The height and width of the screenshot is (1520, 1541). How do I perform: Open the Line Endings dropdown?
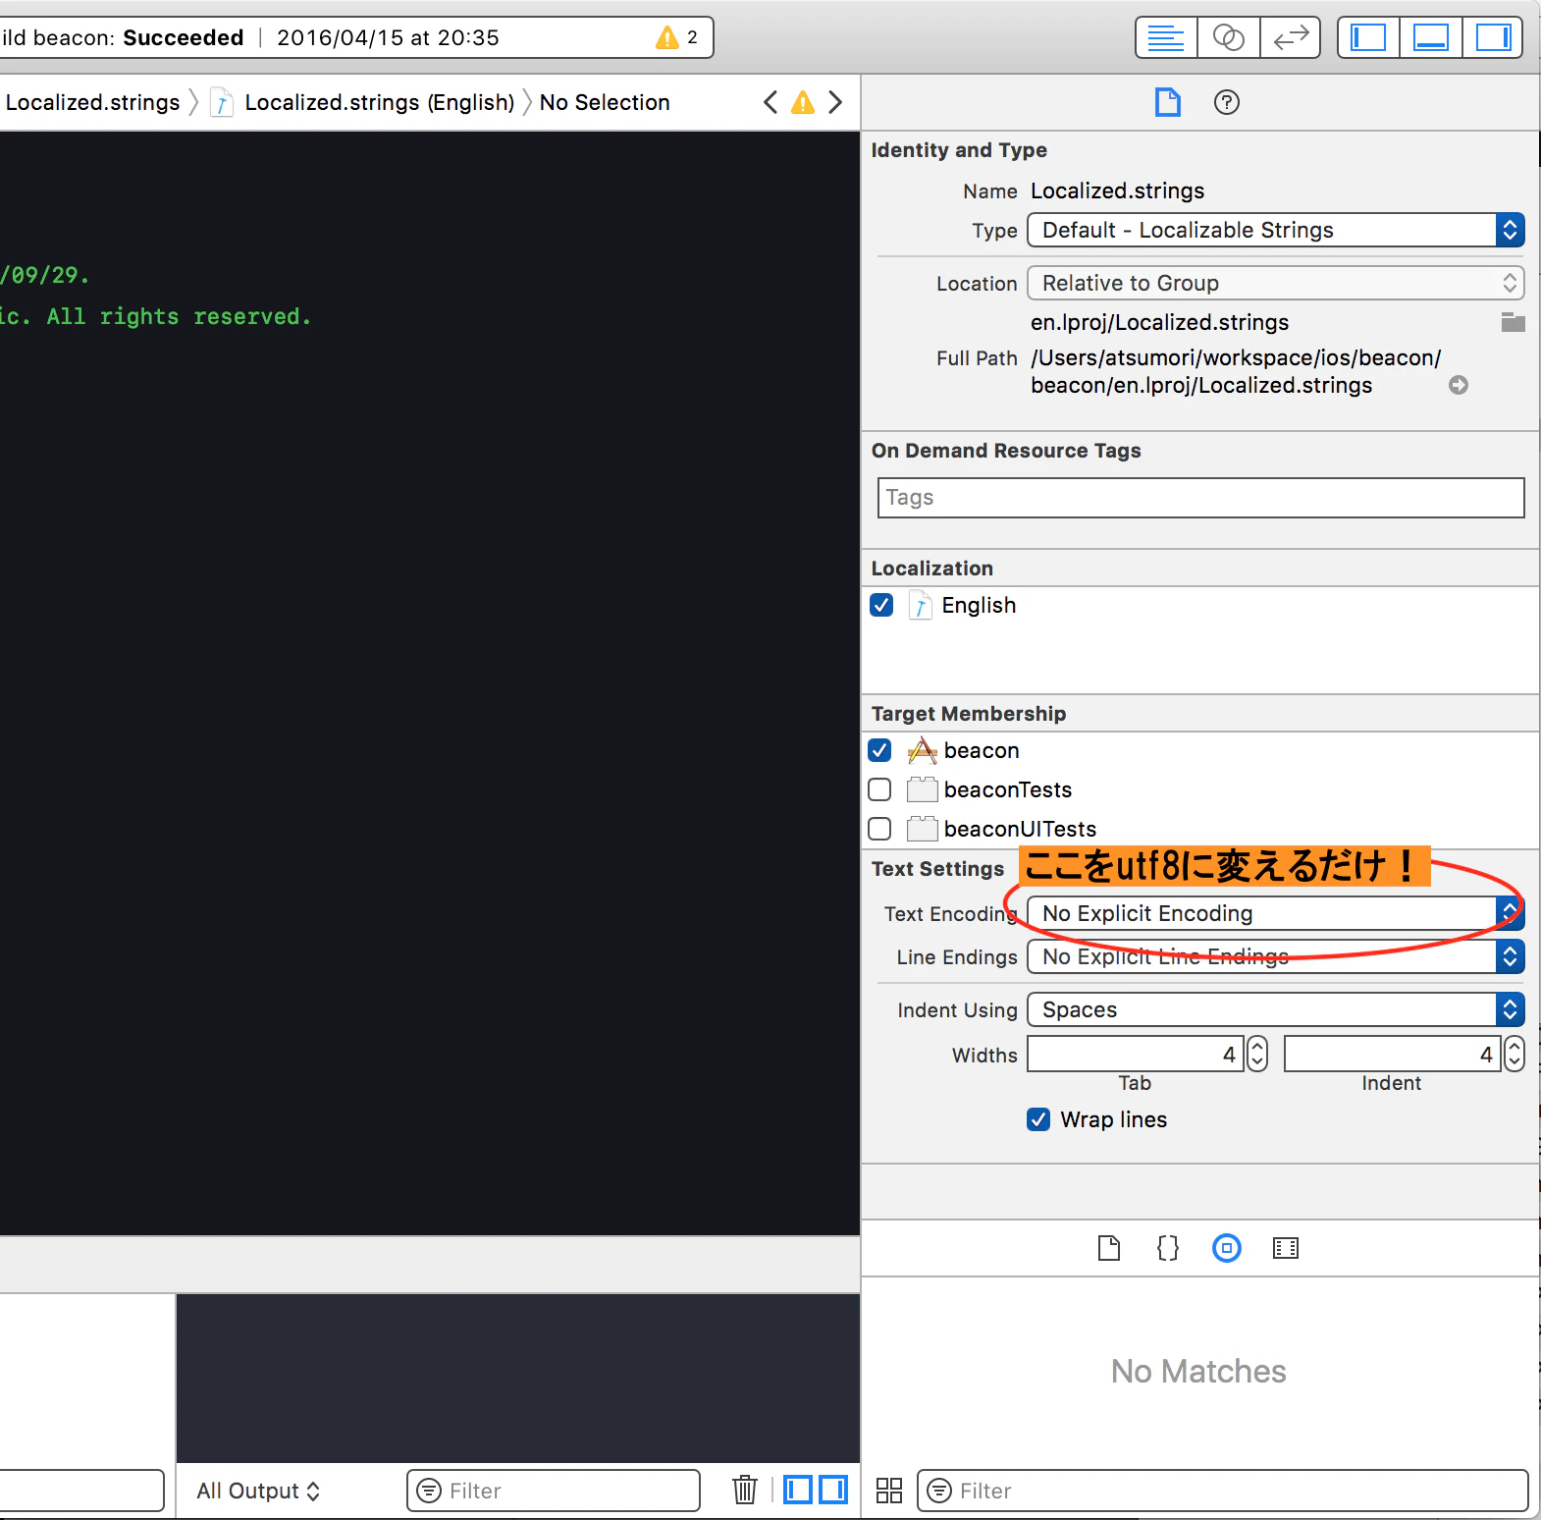1275,956
